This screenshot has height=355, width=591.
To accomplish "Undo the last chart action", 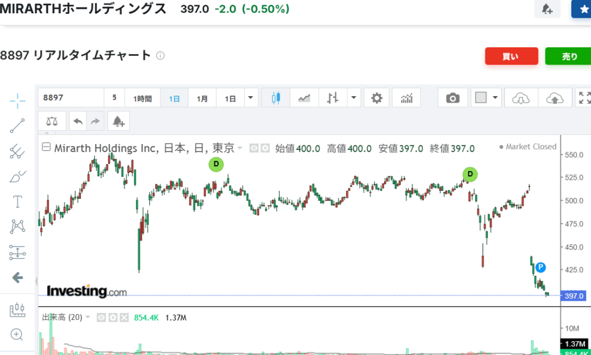I will coord(78,121).
